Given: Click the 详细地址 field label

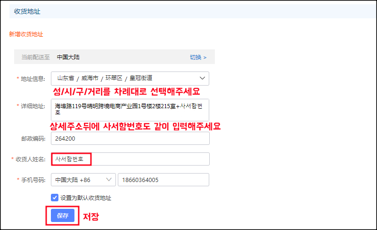Looking at the screenshot, I should [33, 106].
